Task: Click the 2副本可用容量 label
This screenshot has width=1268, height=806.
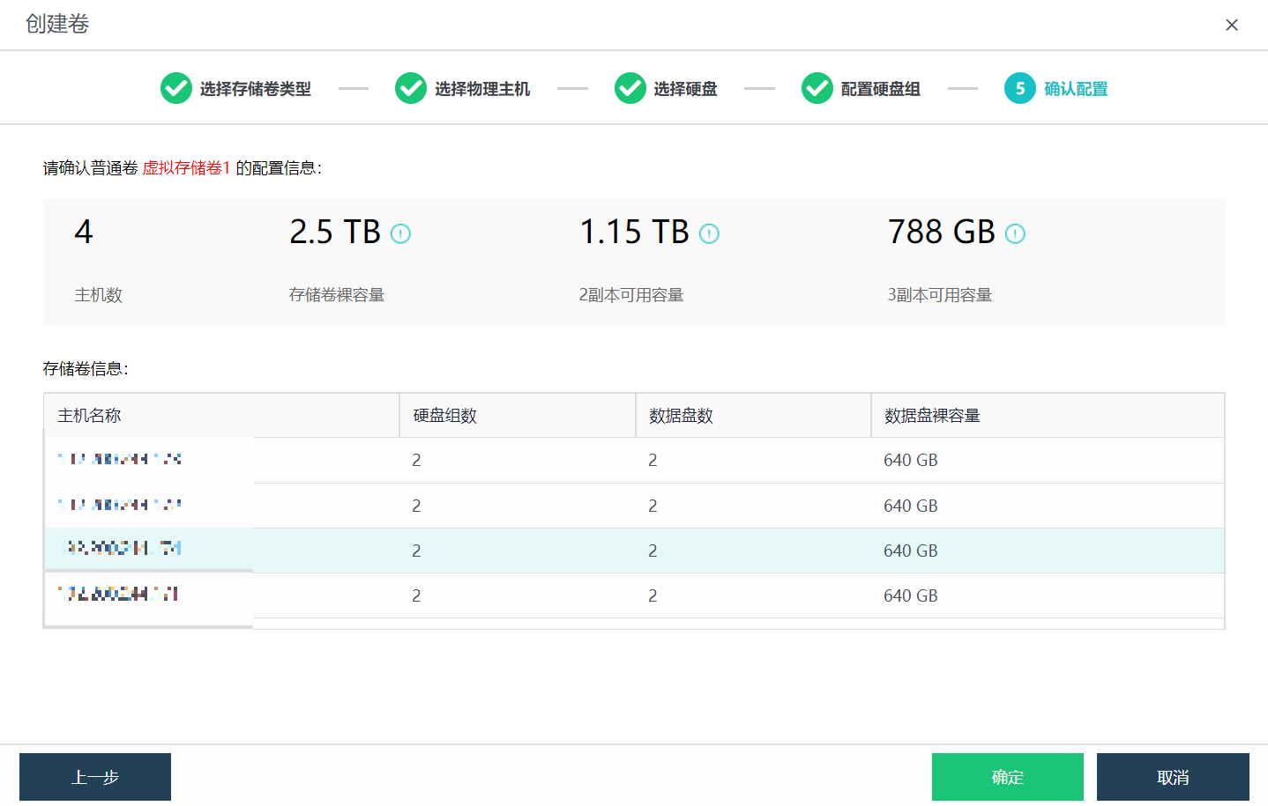Action: [631, 295]
